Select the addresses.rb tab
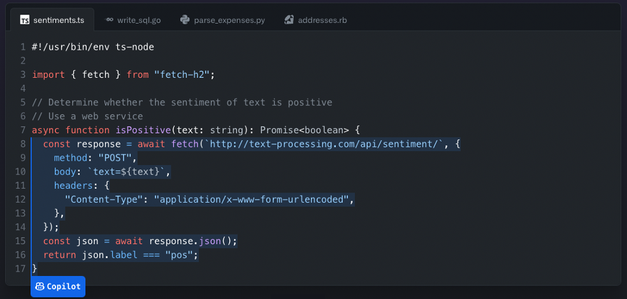The width and height of the screenshot is (627, 299). 322,20
